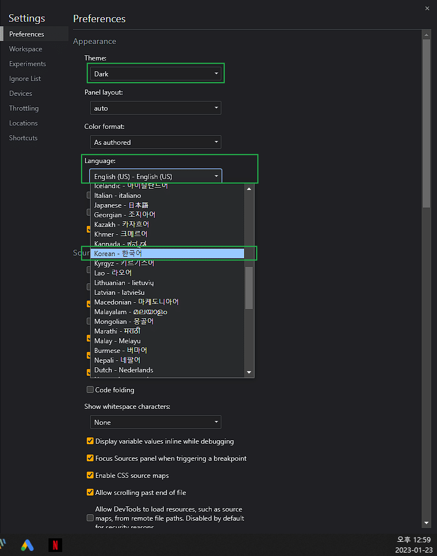Select the Georgian language option
The image size is (437, 556).
point(167,215)
